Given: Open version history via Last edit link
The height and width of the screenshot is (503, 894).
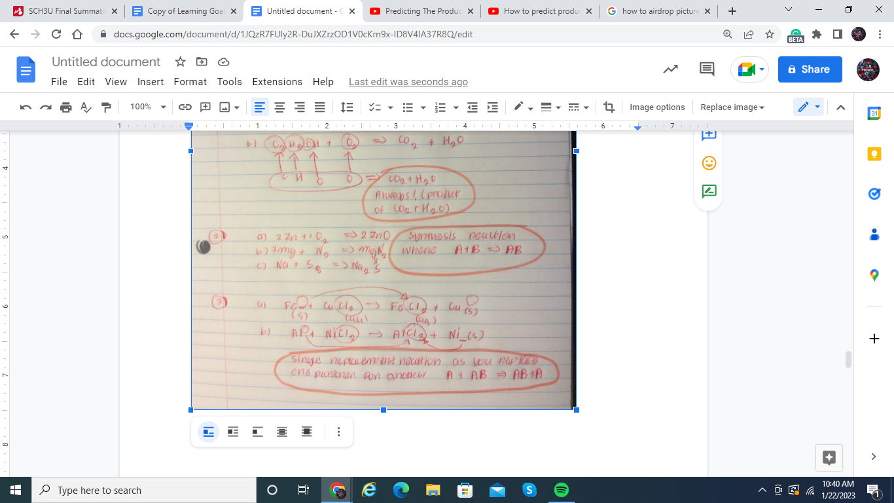Looking at the screenshot, I should coord(408,82).
